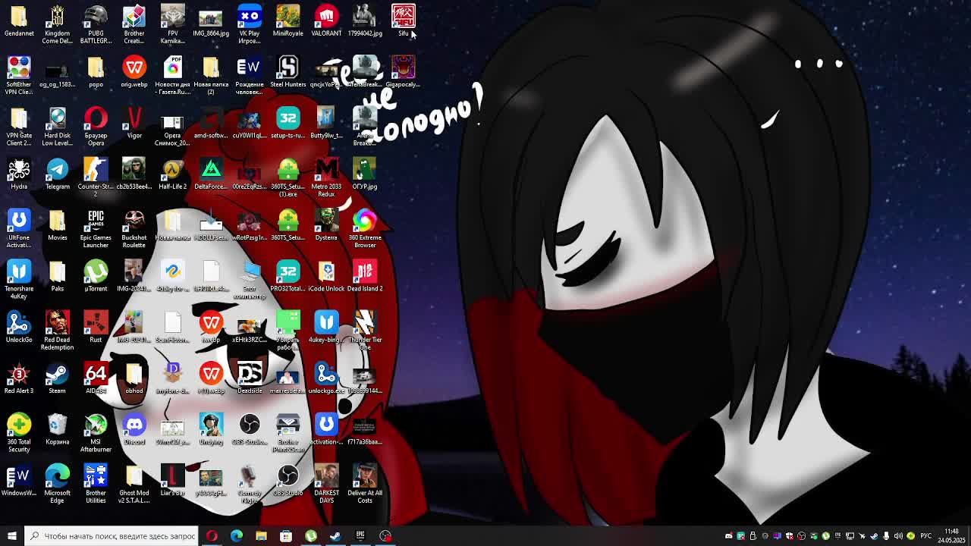Open the Windows Start menu

point(11,536)
